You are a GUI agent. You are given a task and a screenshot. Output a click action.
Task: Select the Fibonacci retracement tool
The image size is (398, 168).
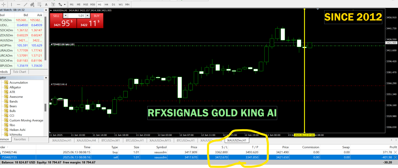(39, 5)
